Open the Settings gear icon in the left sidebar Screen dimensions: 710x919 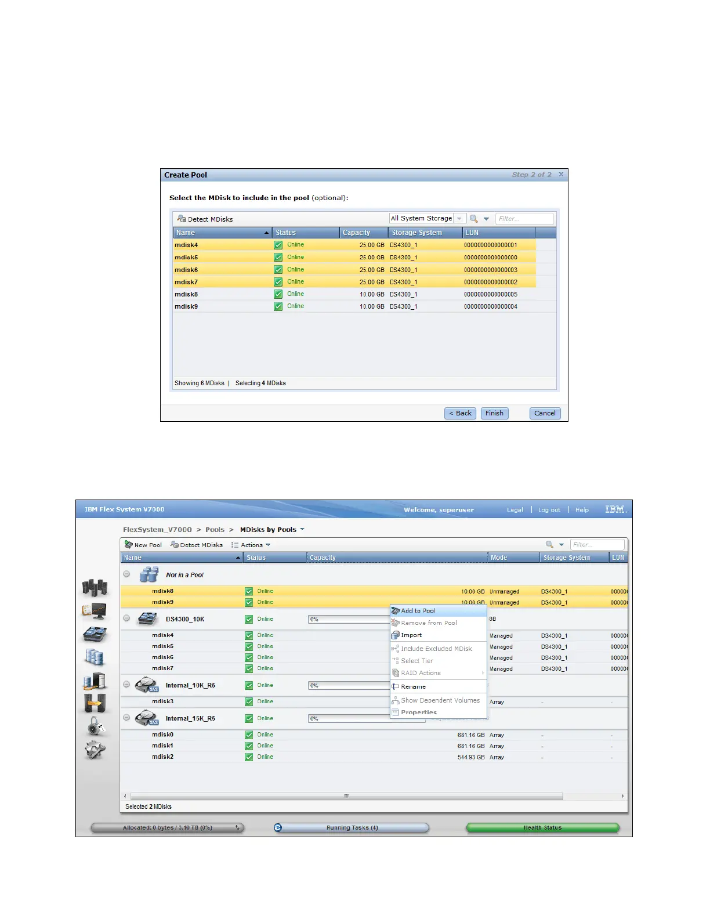tap(95, 750)
